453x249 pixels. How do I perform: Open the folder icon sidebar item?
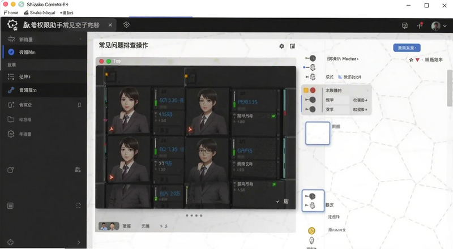pyautogui.click(x=11, y=119)
